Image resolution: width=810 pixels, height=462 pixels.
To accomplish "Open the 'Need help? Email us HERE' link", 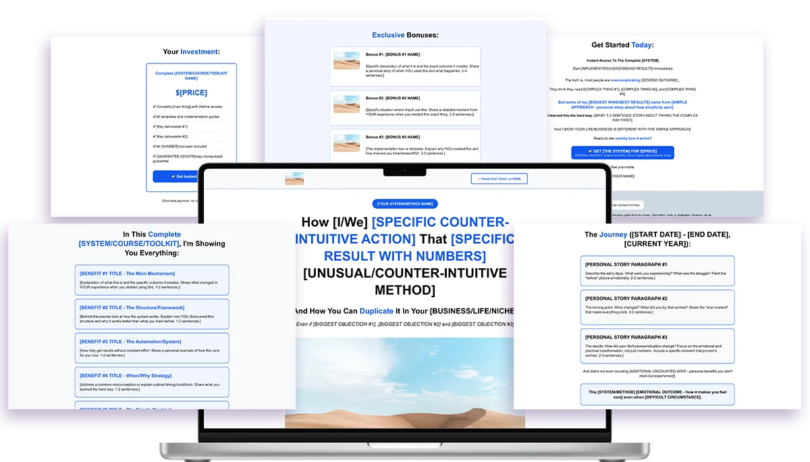I will [x=499, y=179].
